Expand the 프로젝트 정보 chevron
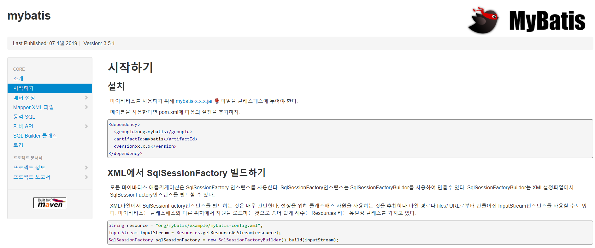 click(86, 168)
